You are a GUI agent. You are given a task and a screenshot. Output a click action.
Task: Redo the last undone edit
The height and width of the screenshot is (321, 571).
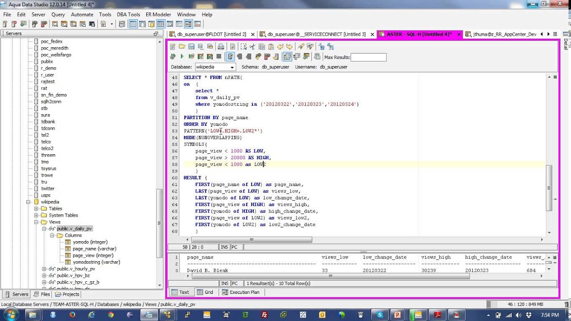coord(290,46)
